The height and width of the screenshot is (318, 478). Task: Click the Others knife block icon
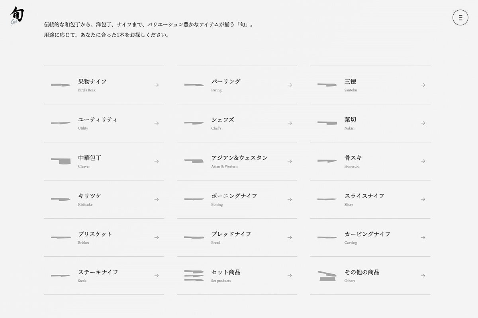[327, 275]
